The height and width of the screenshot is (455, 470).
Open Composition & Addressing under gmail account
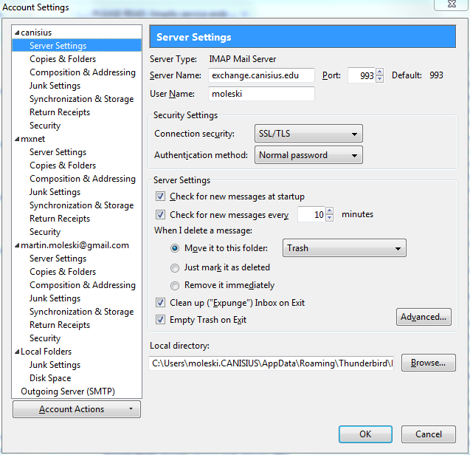(x=83, y=285)
